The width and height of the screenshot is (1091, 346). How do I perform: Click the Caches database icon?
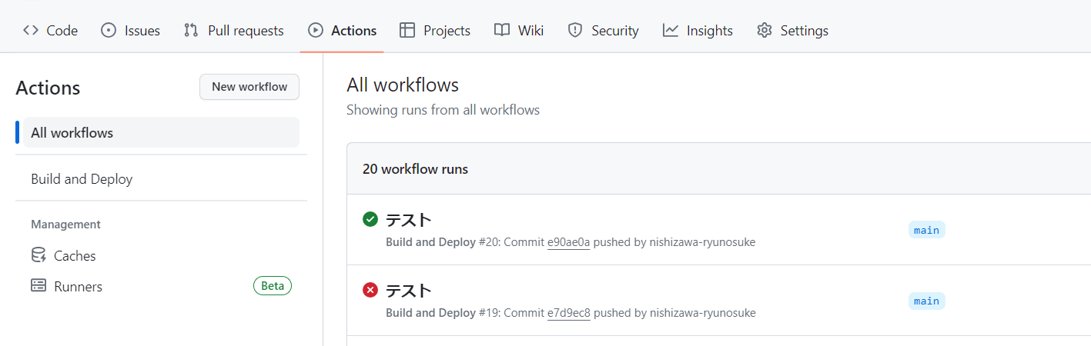(x=38, y=255)
